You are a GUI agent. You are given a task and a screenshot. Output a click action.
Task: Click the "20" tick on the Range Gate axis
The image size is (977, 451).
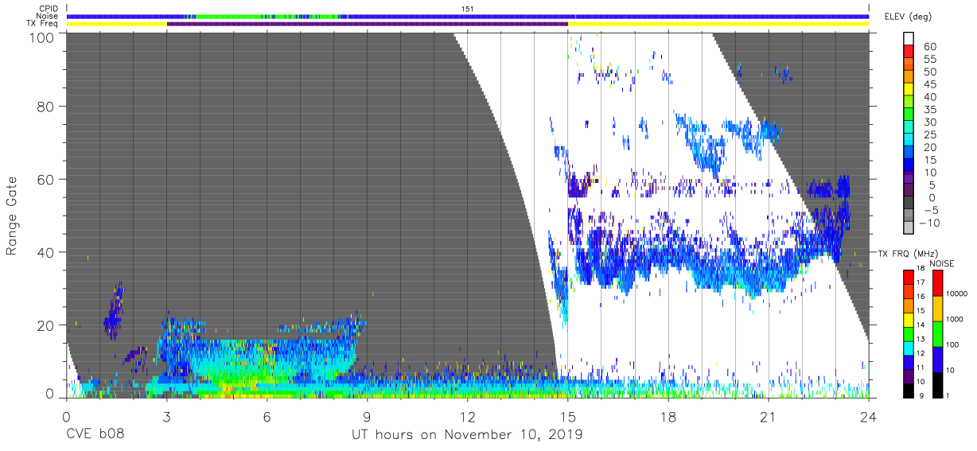pyautogui.click(x=46, y=325)
